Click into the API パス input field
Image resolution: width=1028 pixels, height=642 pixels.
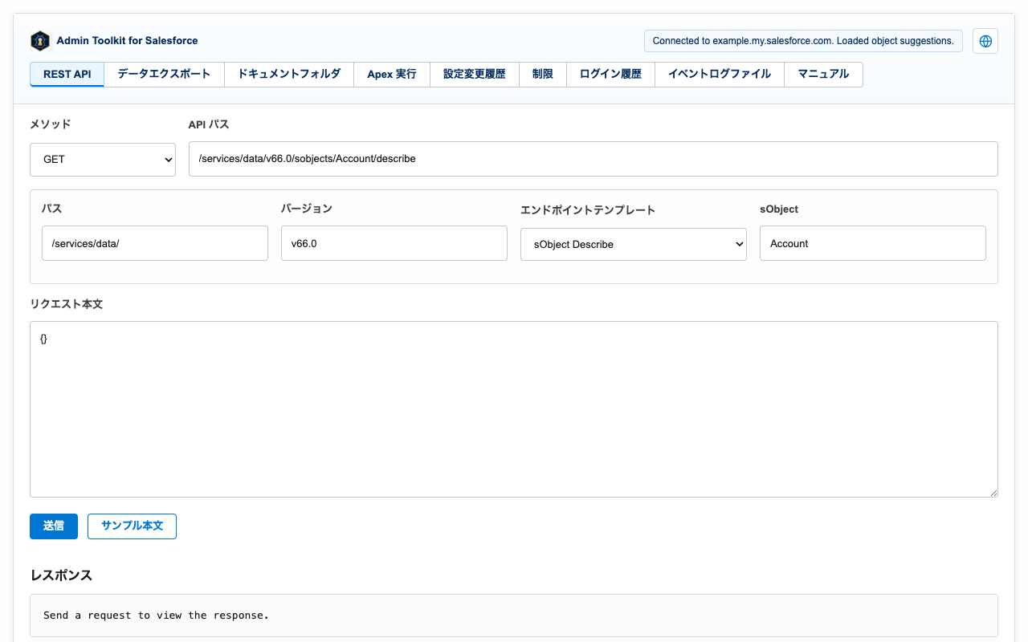click(x=594, y=159)
